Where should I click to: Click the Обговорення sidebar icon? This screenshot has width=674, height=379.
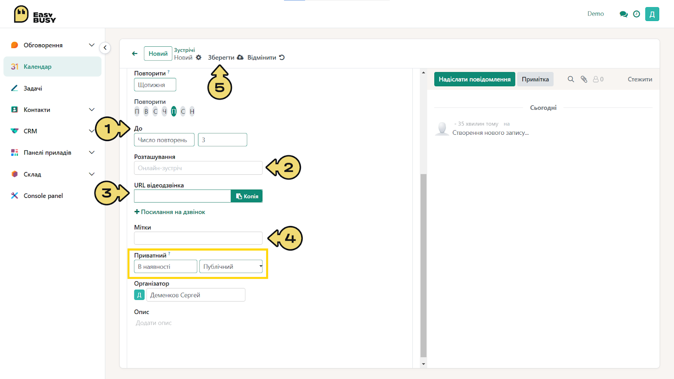tap(14, 45)
